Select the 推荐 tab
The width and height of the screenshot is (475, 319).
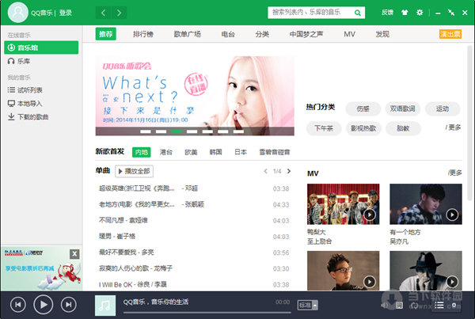pos(106,34)
